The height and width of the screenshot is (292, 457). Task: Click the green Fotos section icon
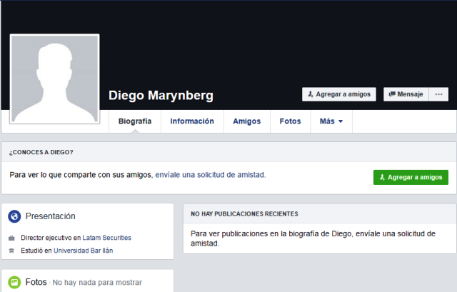(x=14, y=282)
